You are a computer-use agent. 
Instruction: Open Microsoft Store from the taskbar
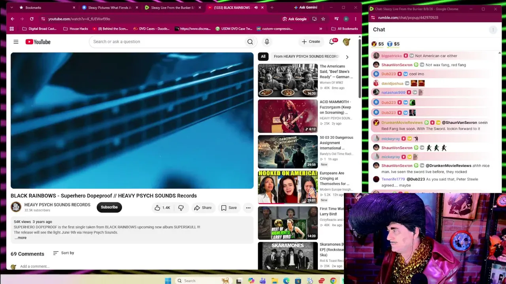point(298,280)
